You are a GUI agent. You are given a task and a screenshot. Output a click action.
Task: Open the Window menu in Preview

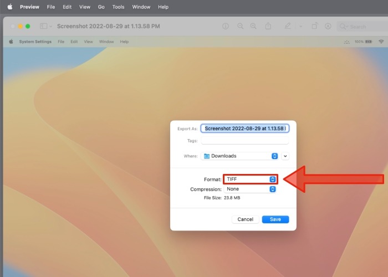tap(141, 7)
